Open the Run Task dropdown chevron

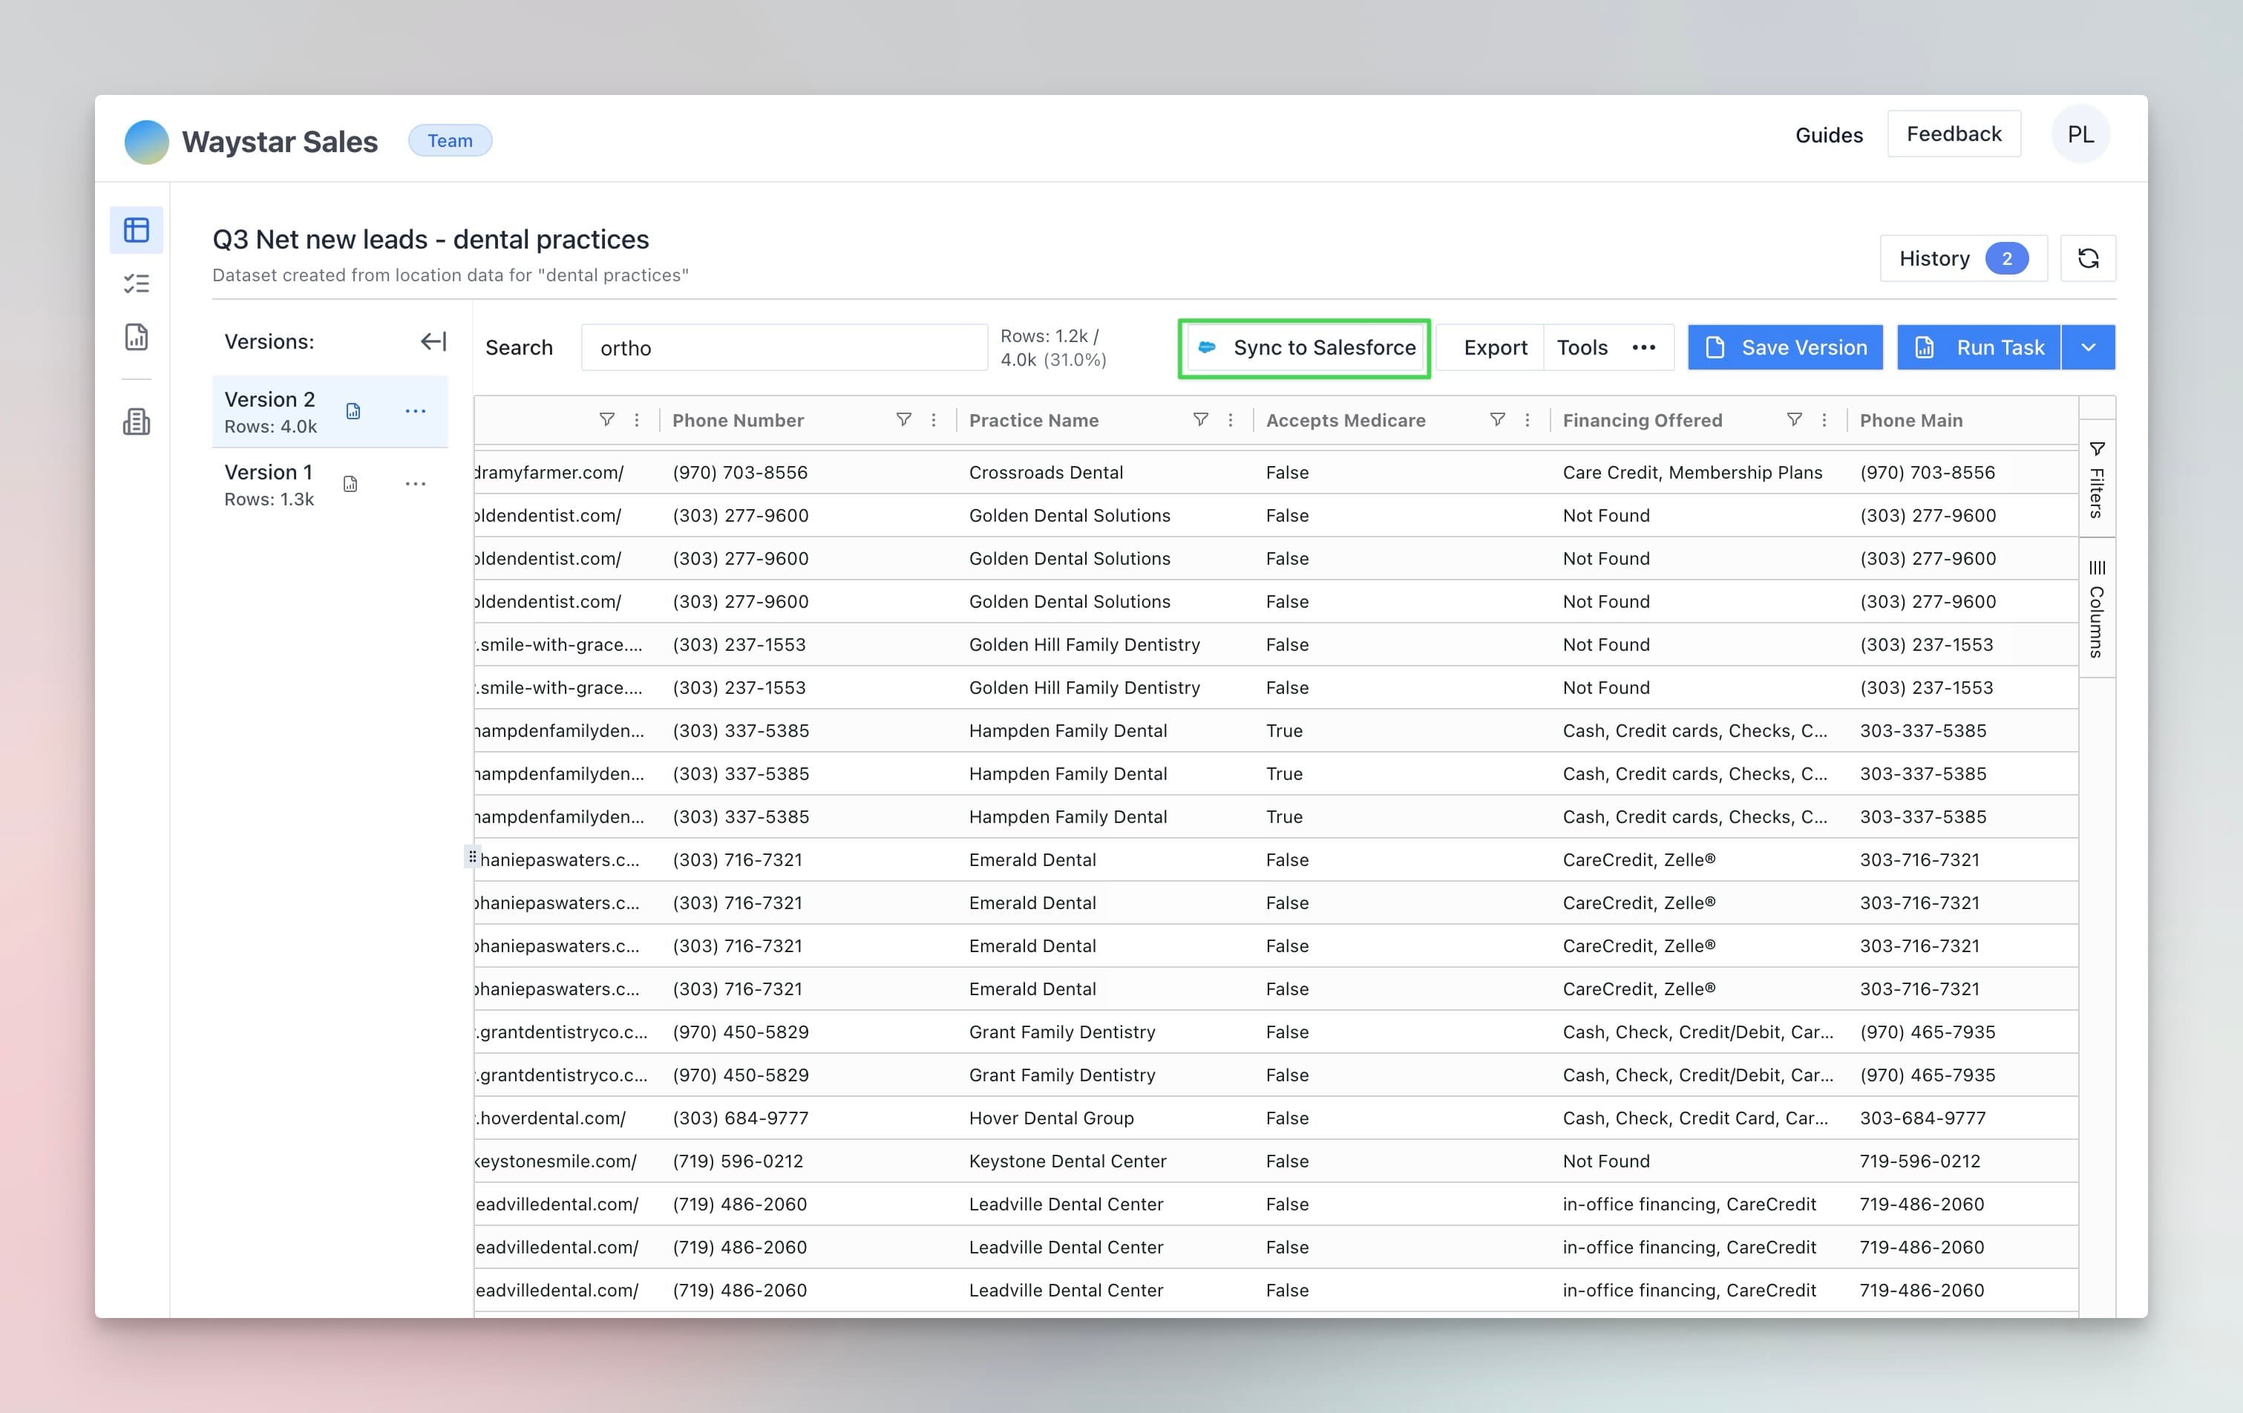point(2089,347)
